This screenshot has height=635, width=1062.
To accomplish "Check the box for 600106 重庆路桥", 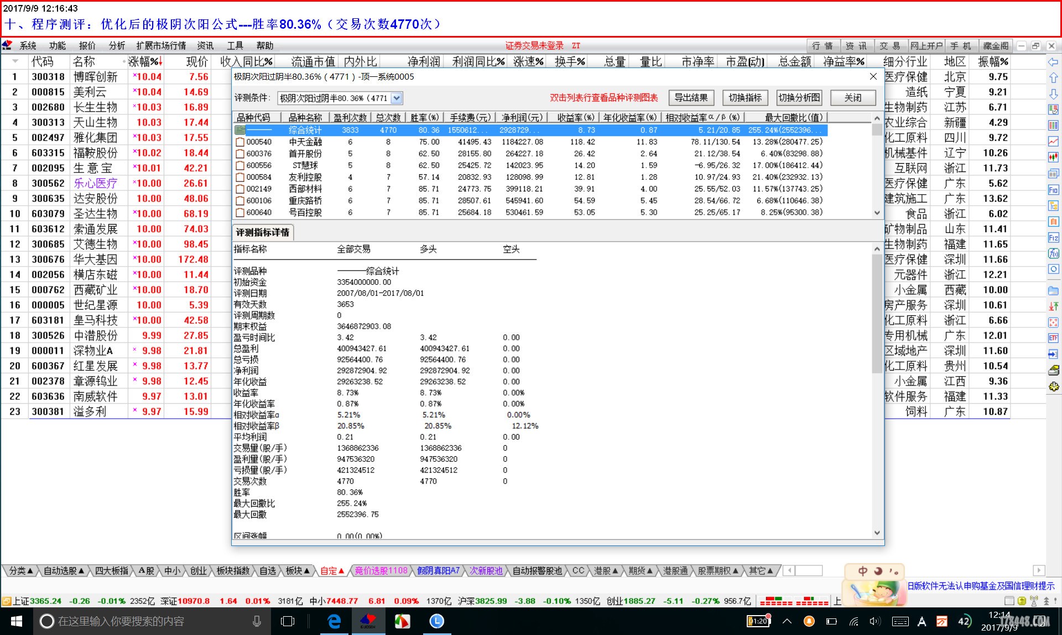I will tap(240, 200).
